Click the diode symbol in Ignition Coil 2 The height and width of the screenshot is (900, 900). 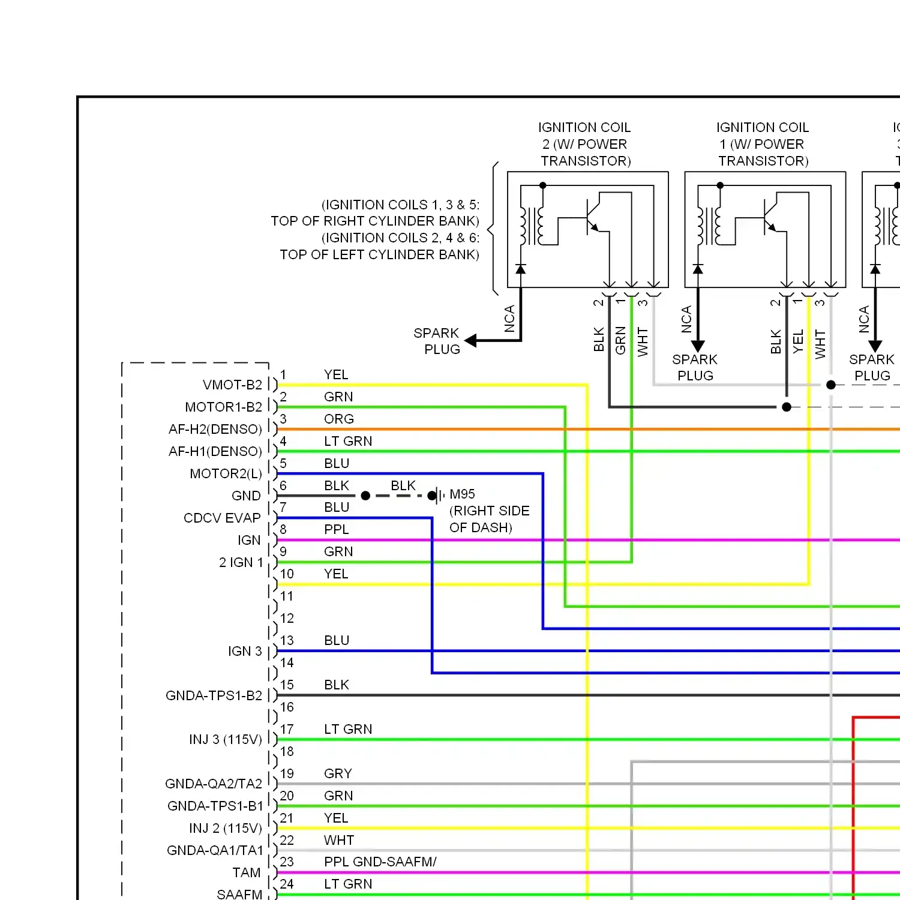[521, 269]
